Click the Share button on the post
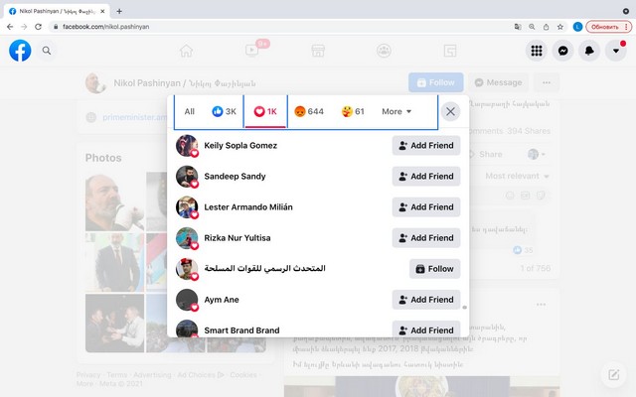The width and height of the screenshot is (636, 397). pos(486,155)
